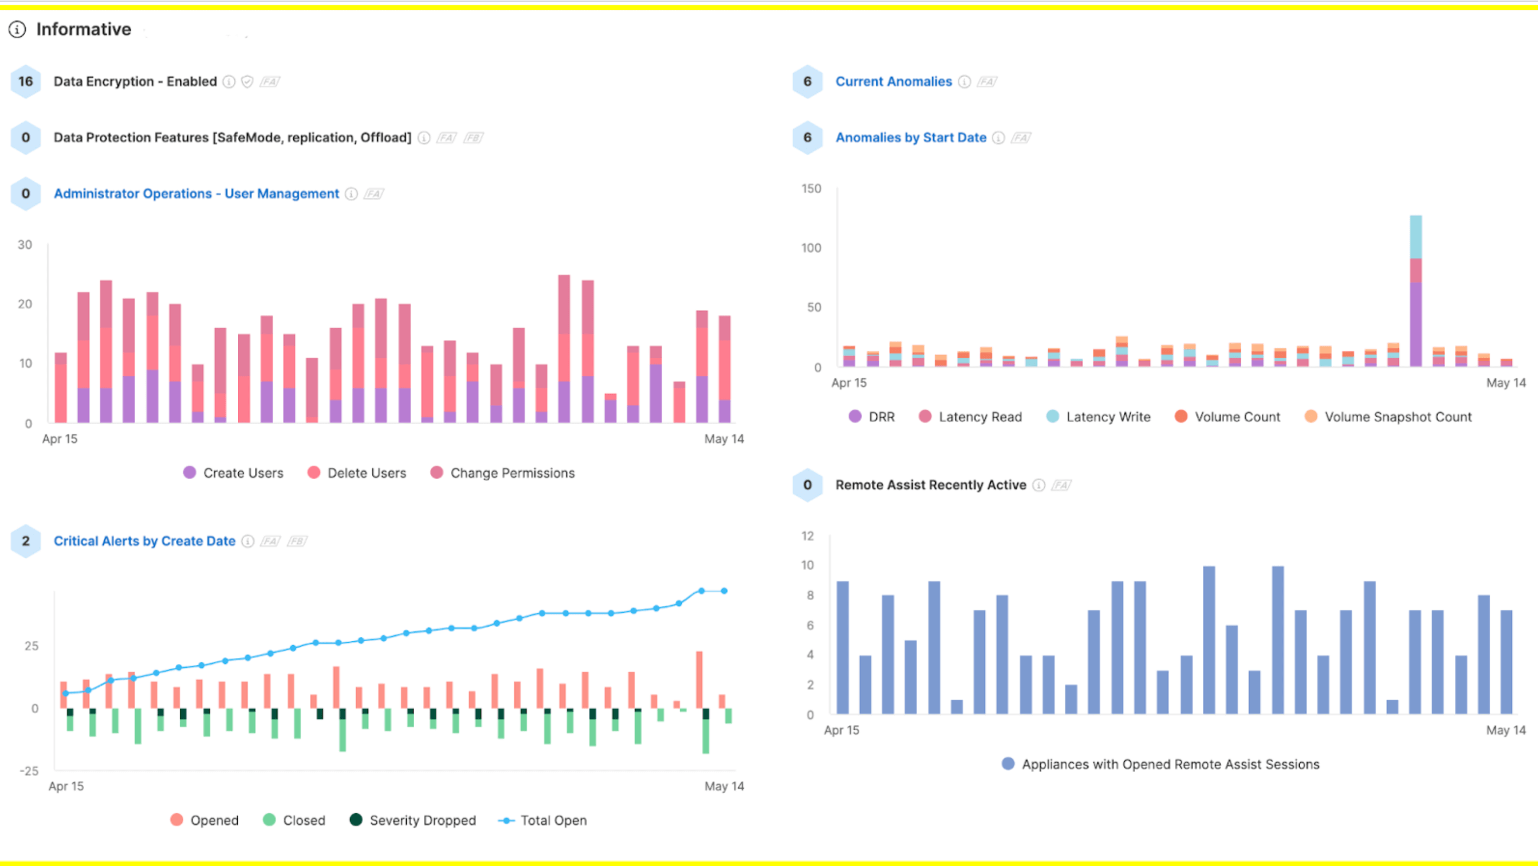Image resolution: width=1538 pixels, height=866 pixels.
Task: Toggle the Create Users legend series
Action: click(233, 473)
